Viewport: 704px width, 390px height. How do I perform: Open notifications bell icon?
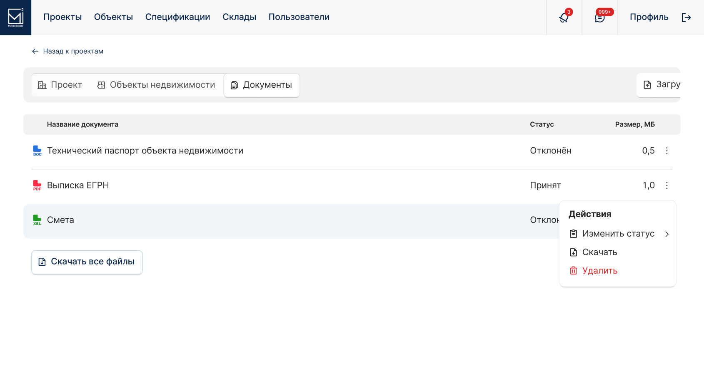coord(564,17)
